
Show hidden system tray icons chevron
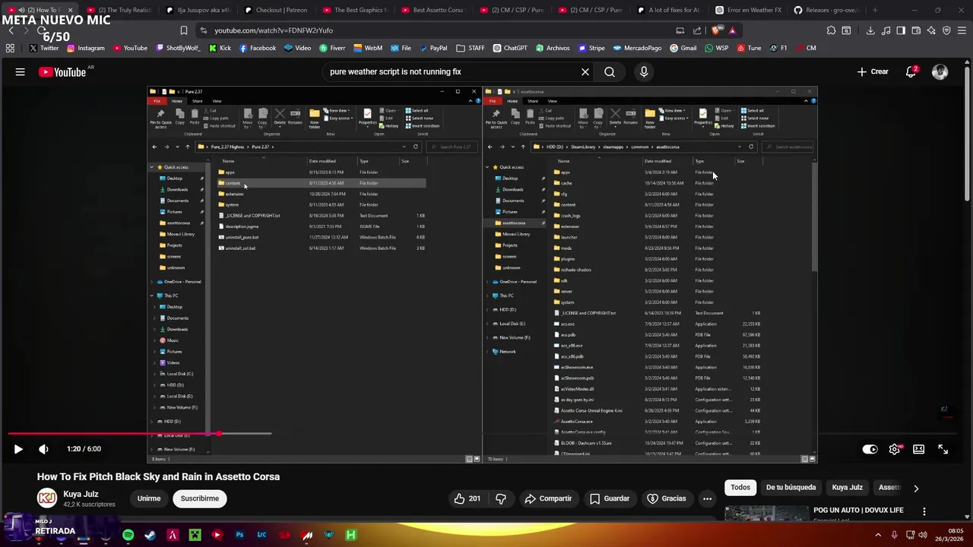878,535
